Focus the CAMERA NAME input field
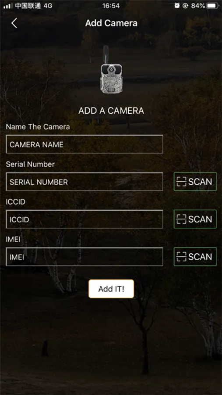This screenshot has width=222, height=395. coord(85,144)
